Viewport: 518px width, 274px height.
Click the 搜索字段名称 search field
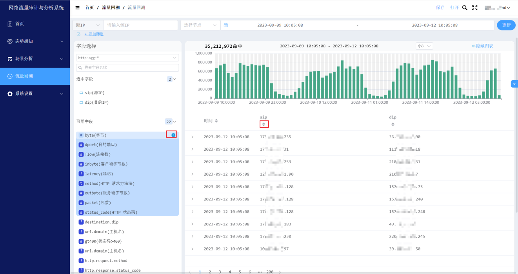[x=127, y=67]
